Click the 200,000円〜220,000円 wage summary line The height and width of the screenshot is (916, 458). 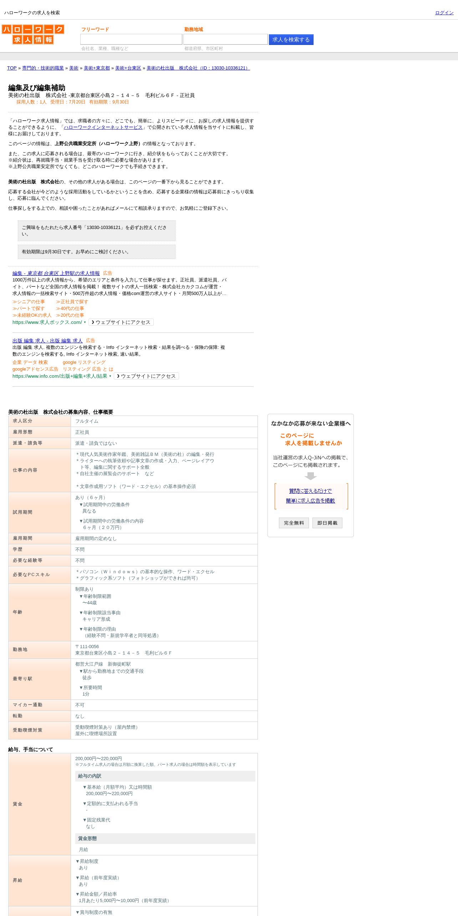(98, 759)
